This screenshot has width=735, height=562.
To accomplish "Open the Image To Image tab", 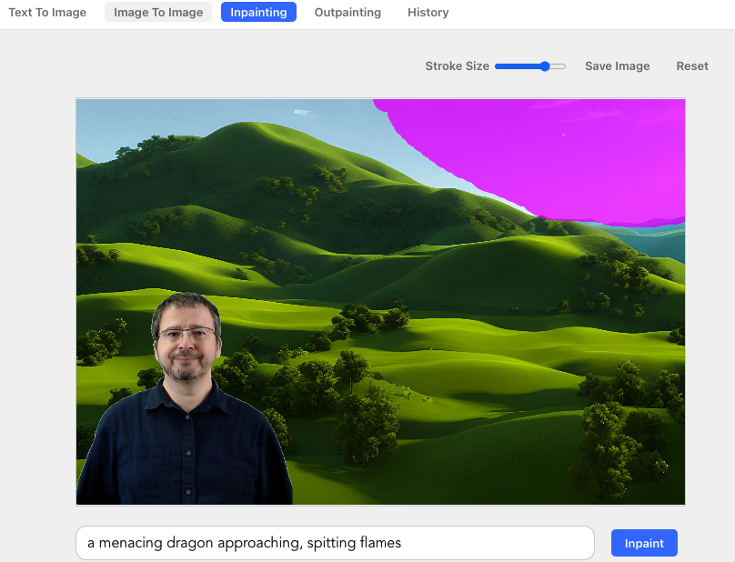I will tap(158, 13).
